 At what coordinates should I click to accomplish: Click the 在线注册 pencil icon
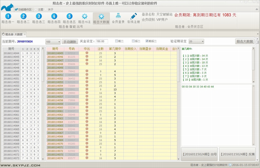pos(133,17)
